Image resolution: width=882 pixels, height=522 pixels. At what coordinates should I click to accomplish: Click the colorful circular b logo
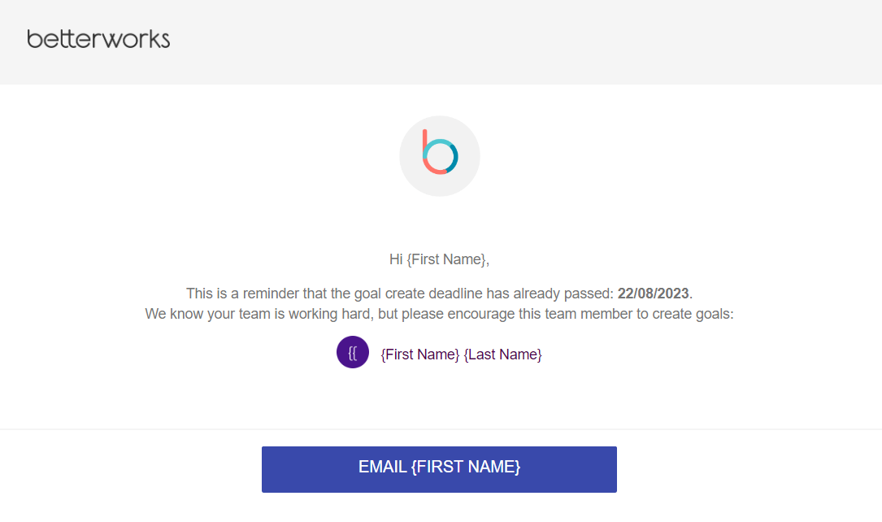[440, 152]
